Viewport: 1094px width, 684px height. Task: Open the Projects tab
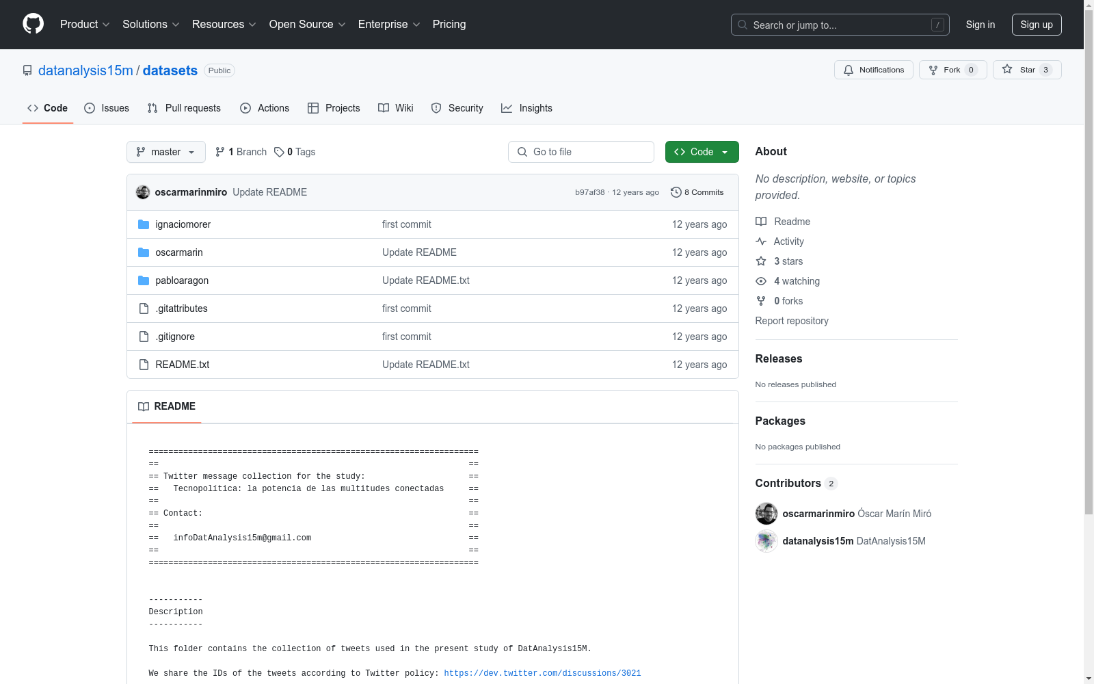(334, 108)
